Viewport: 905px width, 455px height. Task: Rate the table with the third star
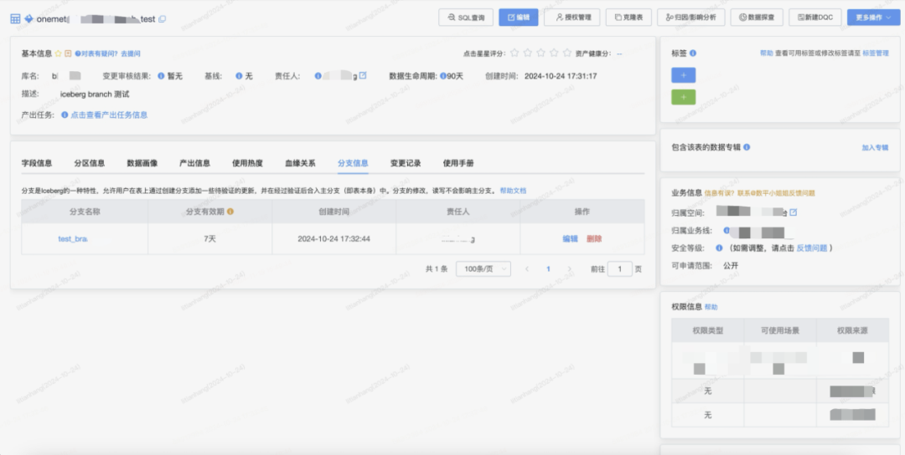pos(540,53)
